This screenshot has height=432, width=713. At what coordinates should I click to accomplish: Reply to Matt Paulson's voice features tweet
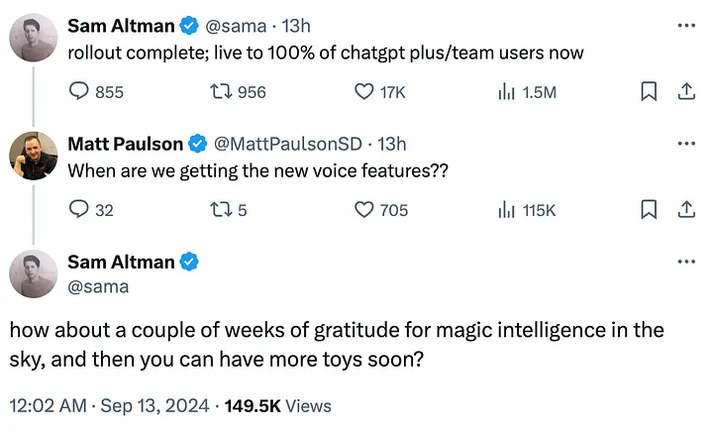click(80, 209)
